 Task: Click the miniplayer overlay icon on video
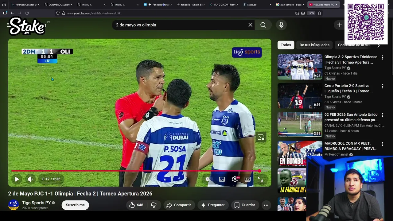261,137
